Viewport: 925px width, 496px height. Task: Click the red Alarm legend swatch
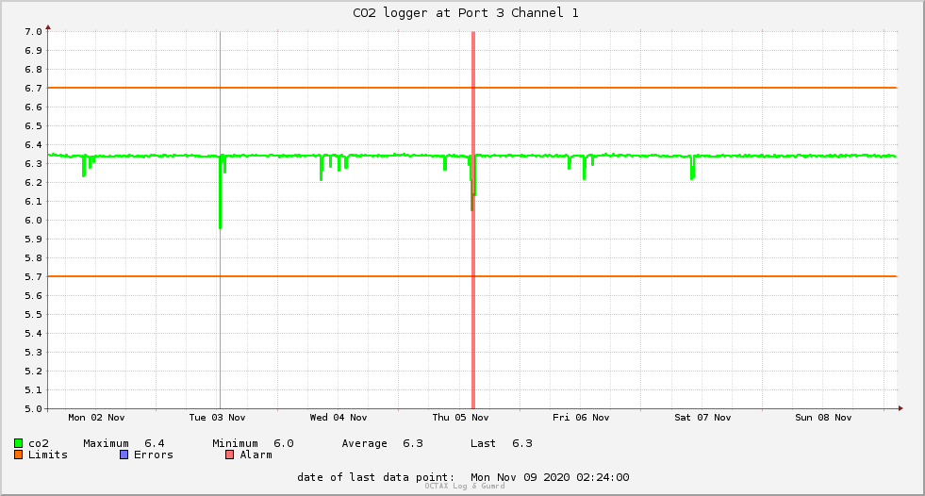(229, 455)
